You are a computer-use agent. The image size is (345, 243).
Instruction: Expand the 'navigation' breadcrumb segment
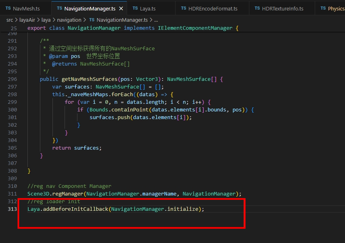click(x=68, y=20)
